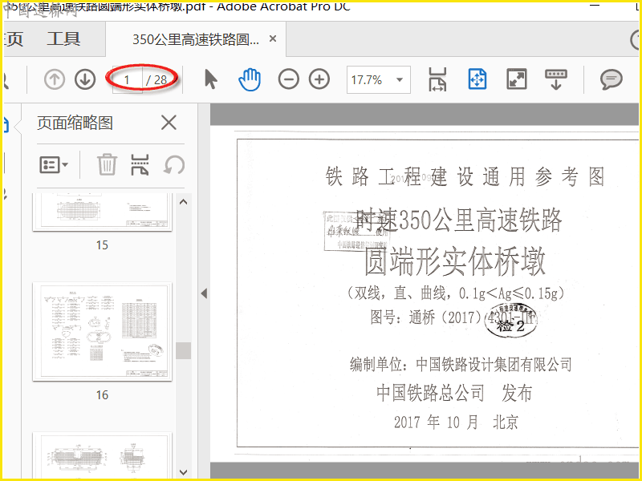Viewport: 642px width, 481px height.
Task: Insert pages using thumbnail panel icon
Action: tap(140, 164)
